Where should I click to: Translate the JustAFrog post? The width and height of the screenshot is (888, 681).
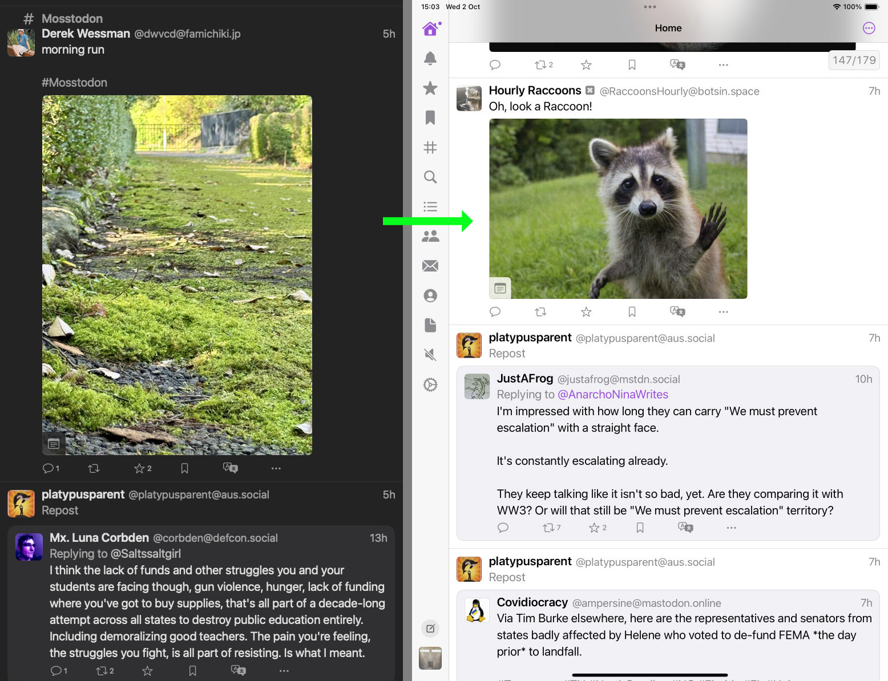pos(685,527)
